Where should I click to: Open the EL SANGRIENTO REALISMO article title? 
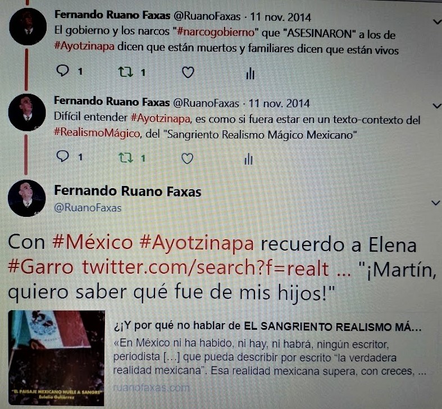coord(267,326)
